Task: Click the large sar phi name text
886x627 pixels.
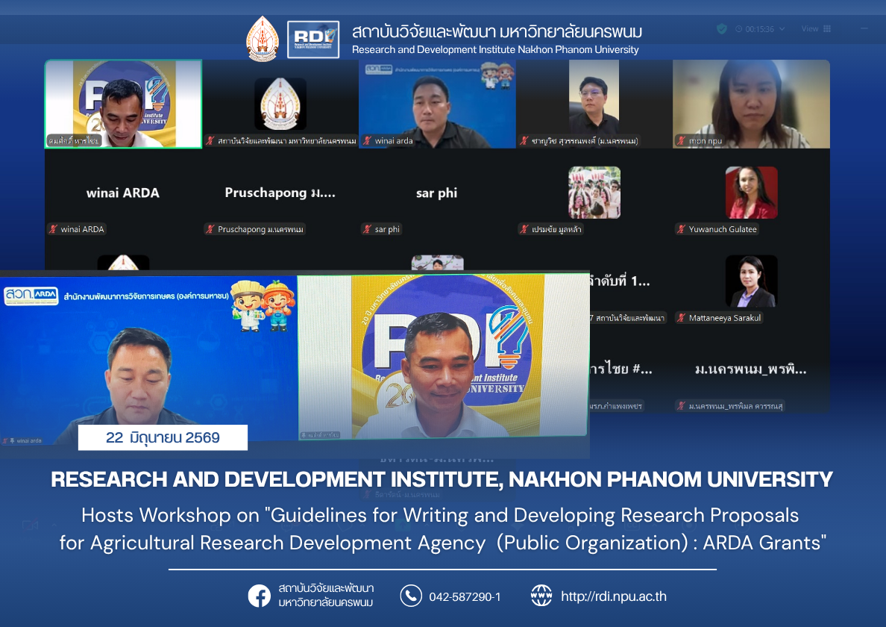Action: pos(437,193)
